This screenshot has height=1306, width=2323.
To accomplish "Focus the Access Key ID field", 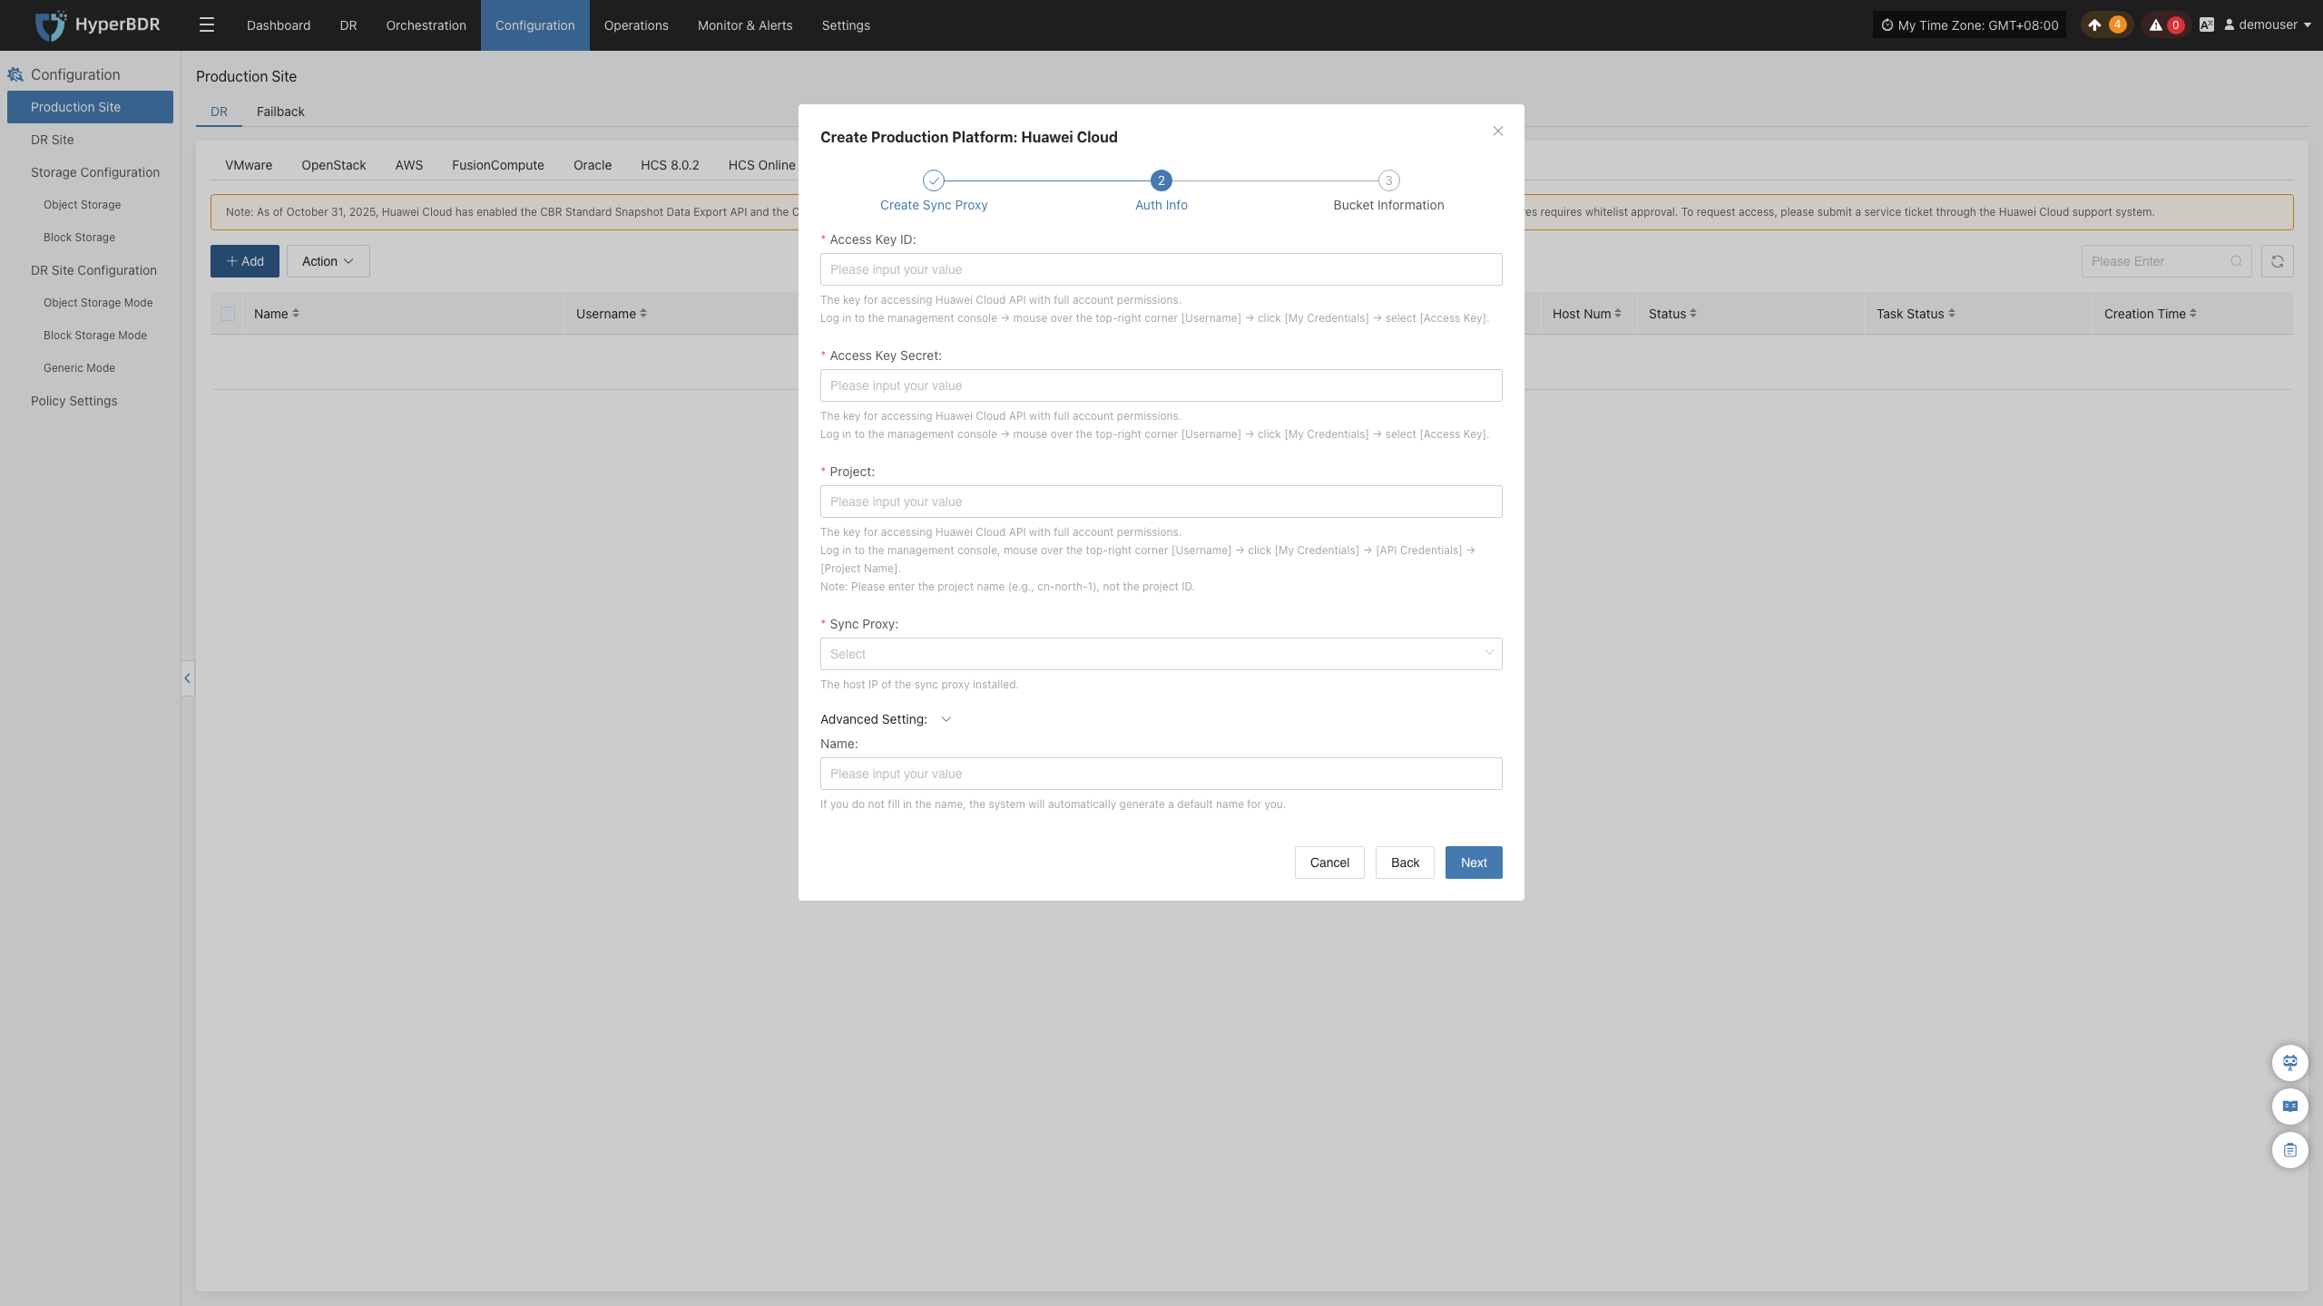I will point(1161,269).
